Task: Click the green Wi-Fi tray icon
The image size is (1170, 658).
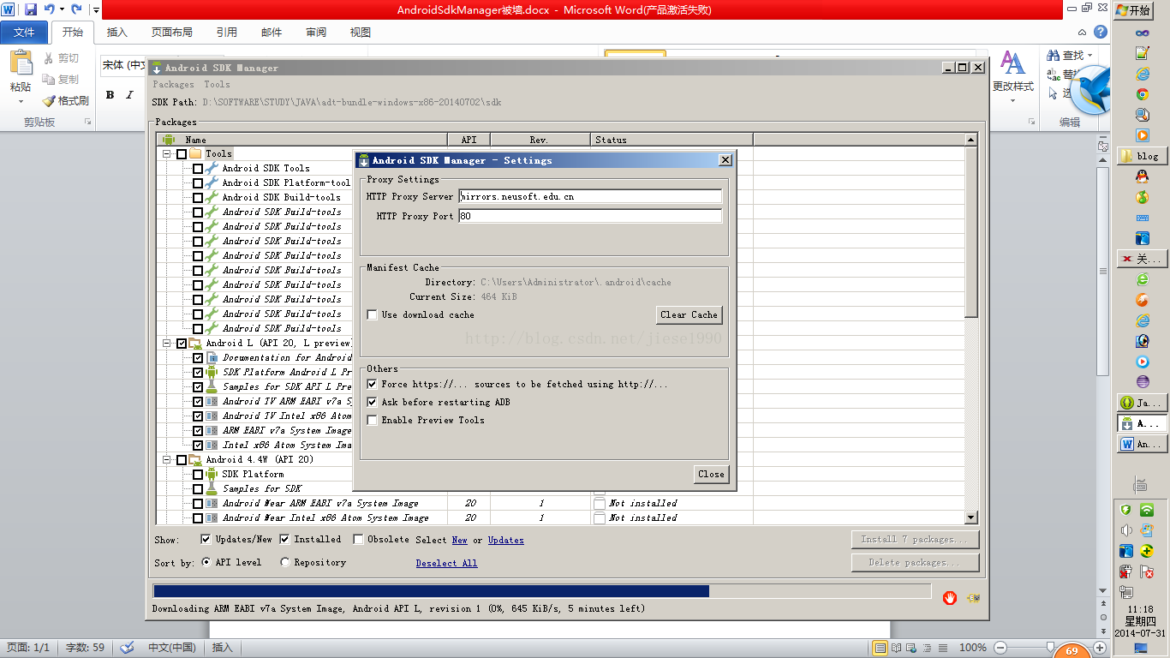Action: pos(1147,511)
